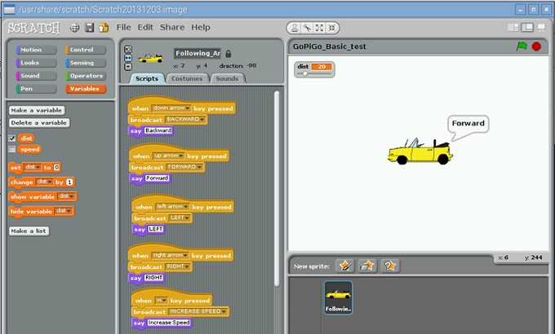
Task: Switch to the Sounds tab
Action: (227, 78)
